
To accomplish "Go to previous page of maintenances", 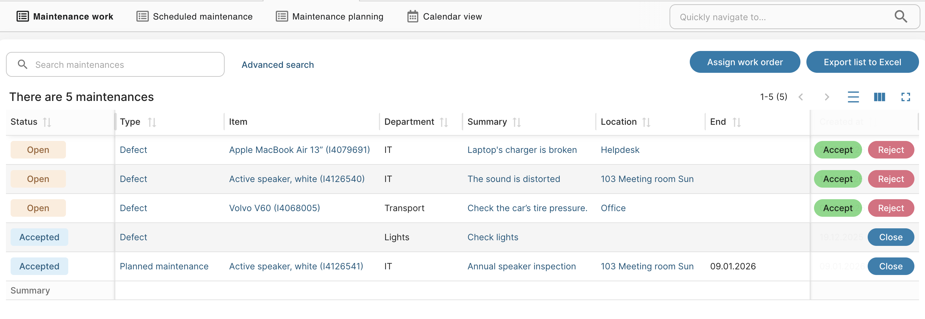I will click(800, 97).
